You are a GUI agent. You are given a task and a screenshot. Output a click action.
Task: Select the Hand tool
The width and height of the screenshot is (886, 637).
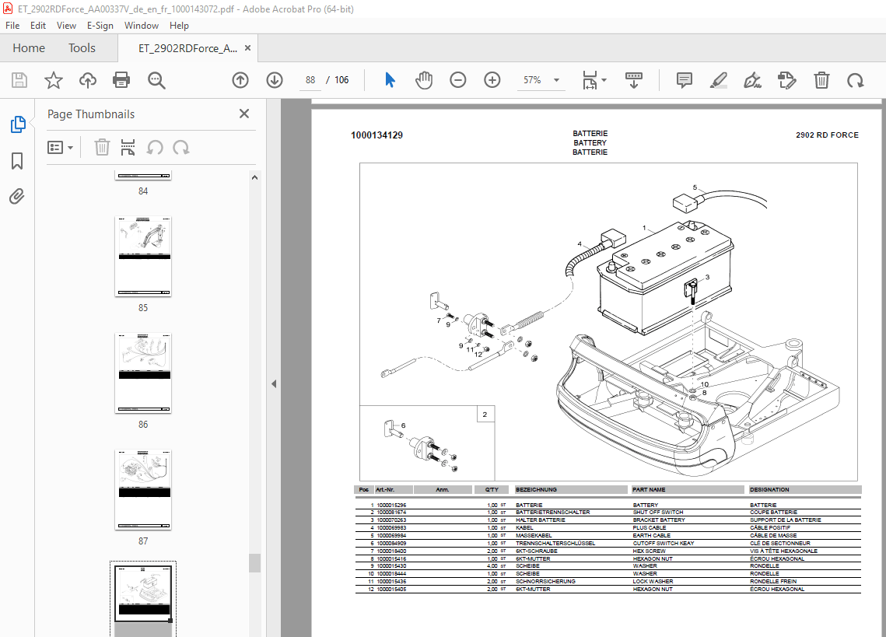point(424,79)
